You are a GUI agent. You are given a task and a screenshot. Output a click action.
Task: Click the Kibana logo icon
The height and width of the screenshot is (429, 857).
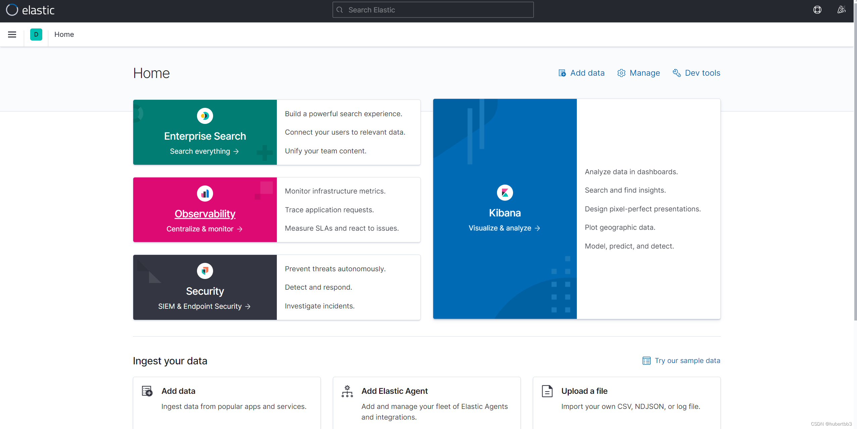click(x=505, y=193)
